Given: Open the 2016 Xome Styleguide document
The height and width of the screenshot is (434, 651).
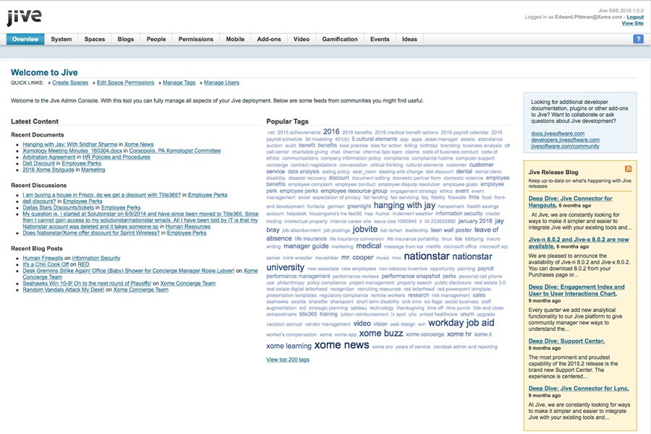Looking at the screenshot, I should click(x=48, y=170).
